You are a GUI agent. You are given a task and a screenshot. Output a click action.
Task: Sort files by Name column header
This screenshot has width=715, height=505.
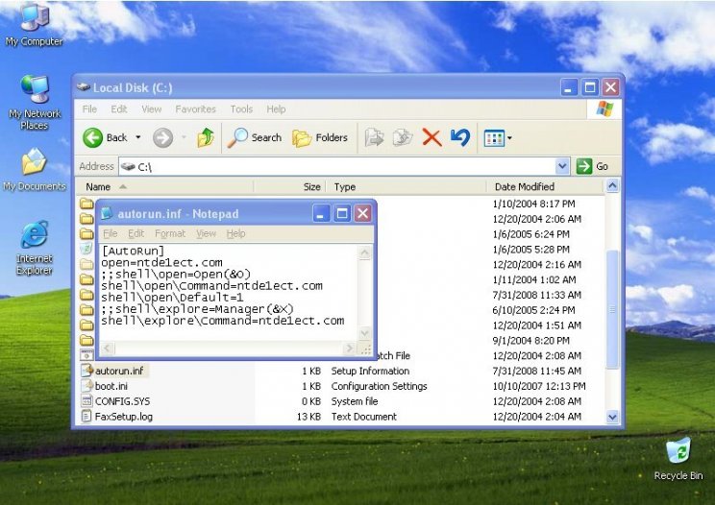(x=164, y=186)
